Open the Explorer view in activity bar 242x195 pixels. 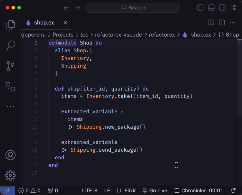click(10, 26)
